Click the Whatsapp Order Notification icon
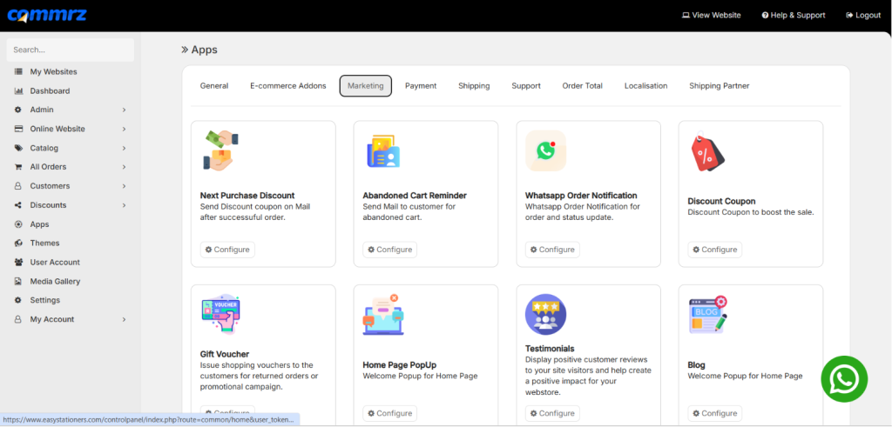The width and height of the screenshot is (892, 427). coord(545,151)
